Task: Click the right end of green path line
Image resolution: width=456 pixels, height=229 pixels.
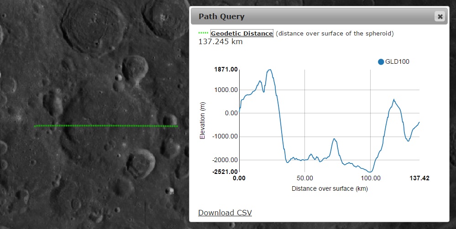Action: point(177,126)
